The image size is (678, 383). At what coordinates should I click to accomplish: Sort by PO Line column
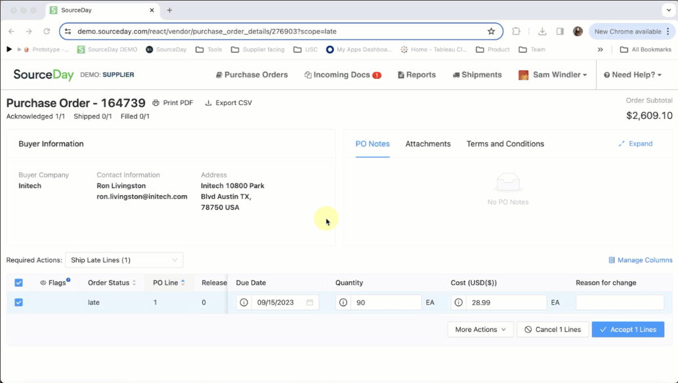click(169, 282)
